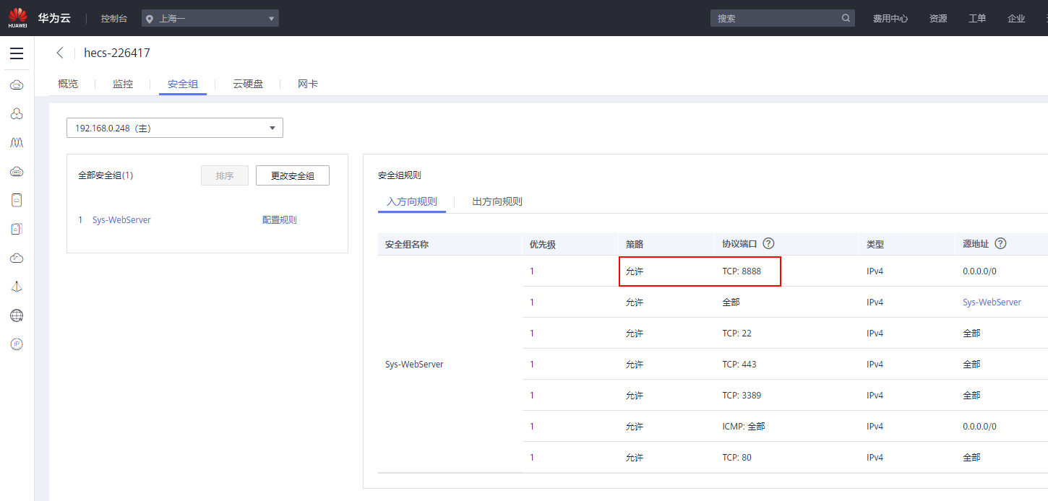1048x501 pixels.
Task: Click the back arrow next to hecs-226417
Action: click(x=60, y=53)
